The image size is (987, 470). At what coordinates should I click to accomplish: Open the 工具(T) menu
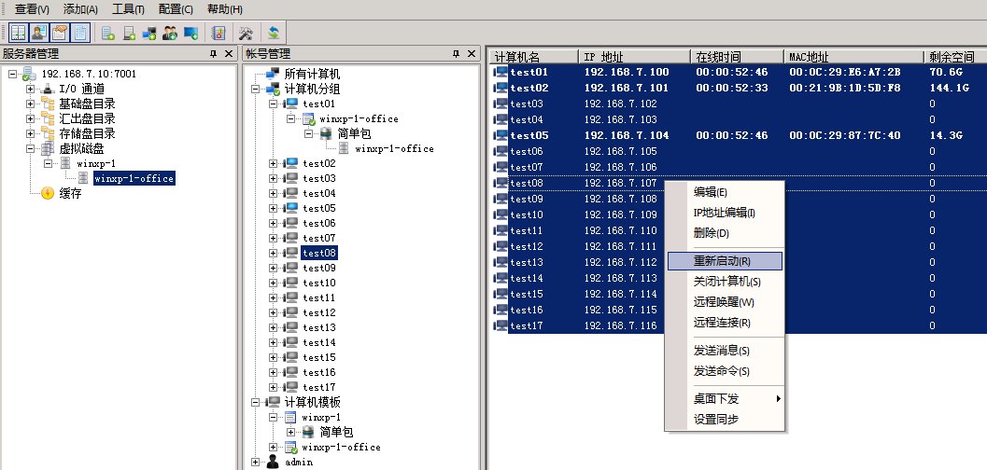coord(129,9)
